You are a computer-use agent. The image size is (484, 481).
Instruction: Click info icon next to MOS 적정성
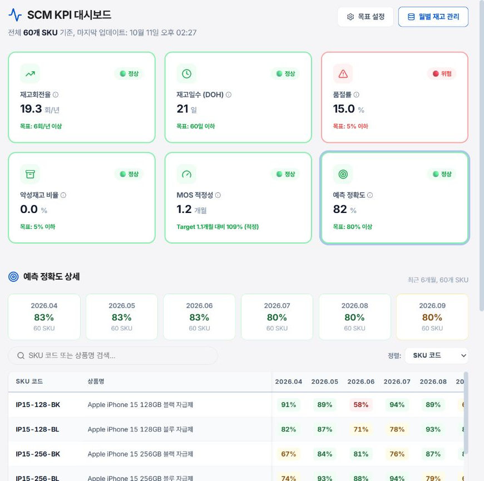(x=218, y=195)
